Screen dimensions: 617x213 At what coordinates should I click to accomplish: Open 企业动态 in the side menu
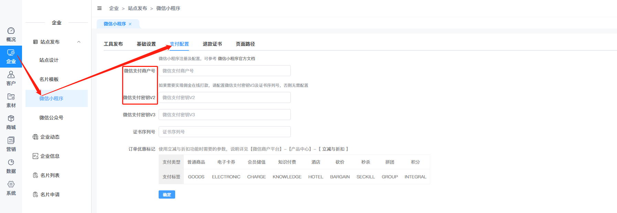point(50,137)
